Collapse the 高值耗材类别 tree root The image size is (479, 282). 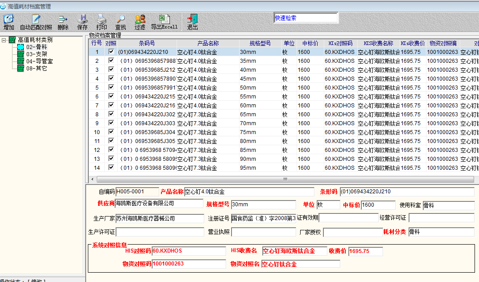pos(4,40)
